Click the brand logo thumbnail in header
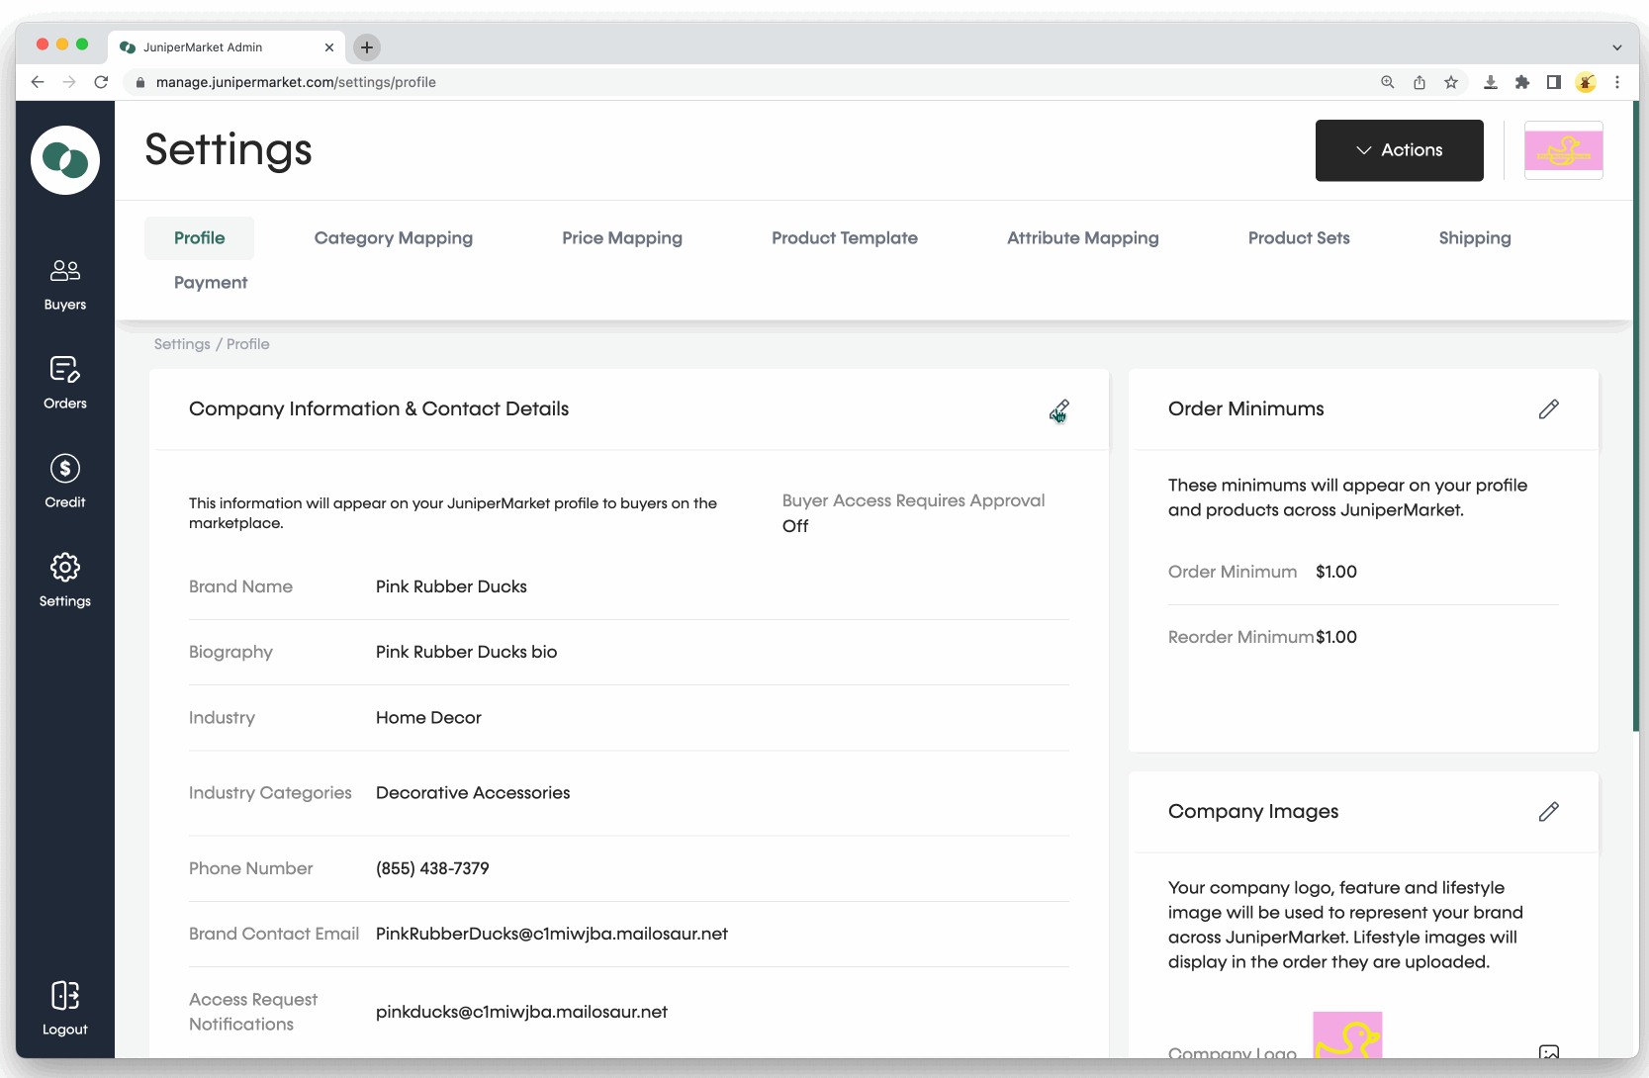Viewport: 1649px width, 1078px height. coord(1564,150)
